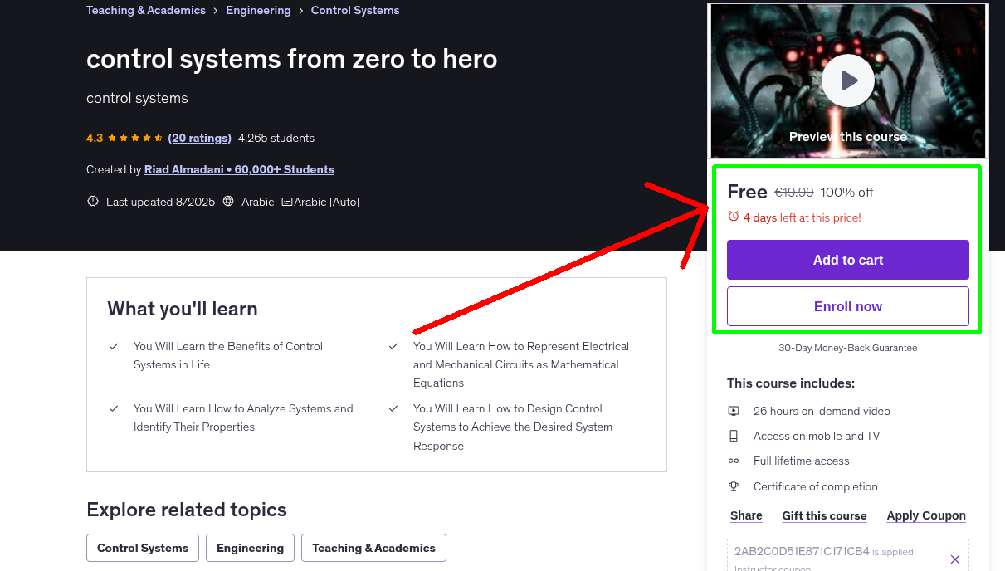Select the Engineering related topic chip

[x=250, y=548]
